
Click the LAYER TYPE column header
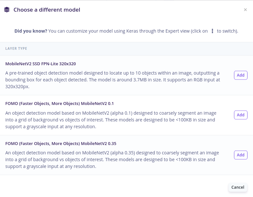(x=16, y=48)
